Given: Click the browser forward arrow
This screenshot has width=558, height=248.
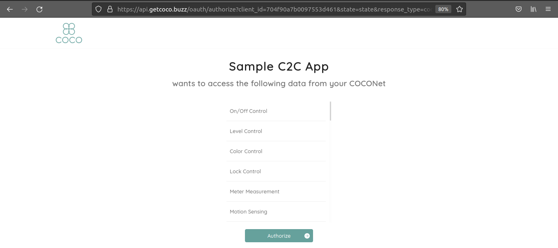Looking at the screenshot, I should (25, 9).
